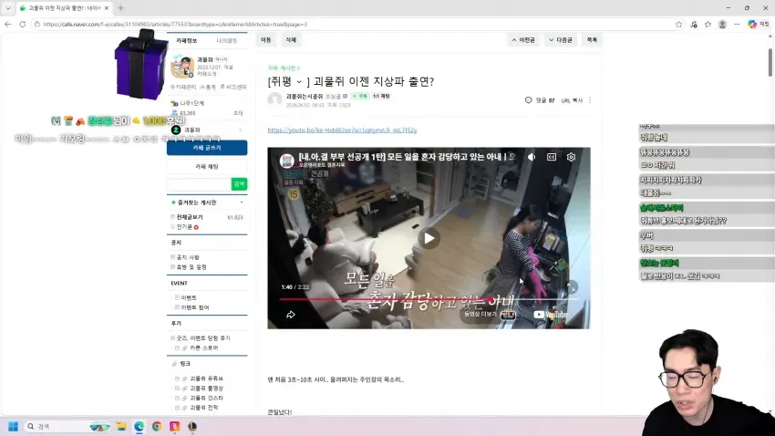Open 괴물쥐 인스타 link

click(207, 398)
